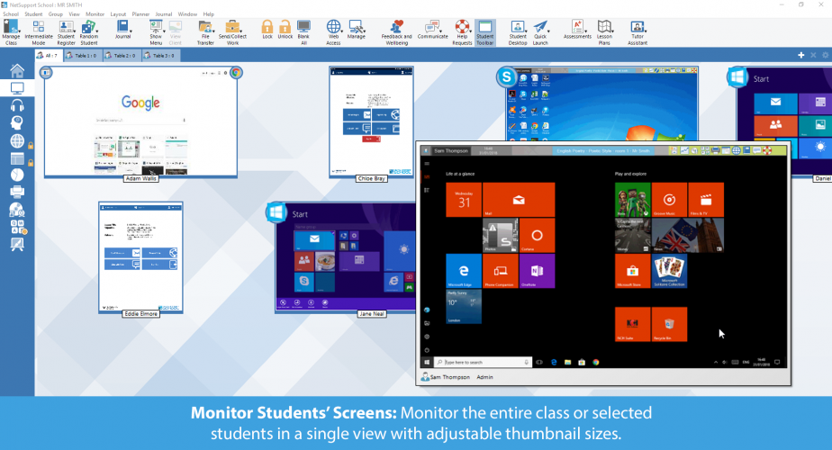The height and width of the screenshot is (450, 832).
Task: Open the School menu
Action: 11,14
